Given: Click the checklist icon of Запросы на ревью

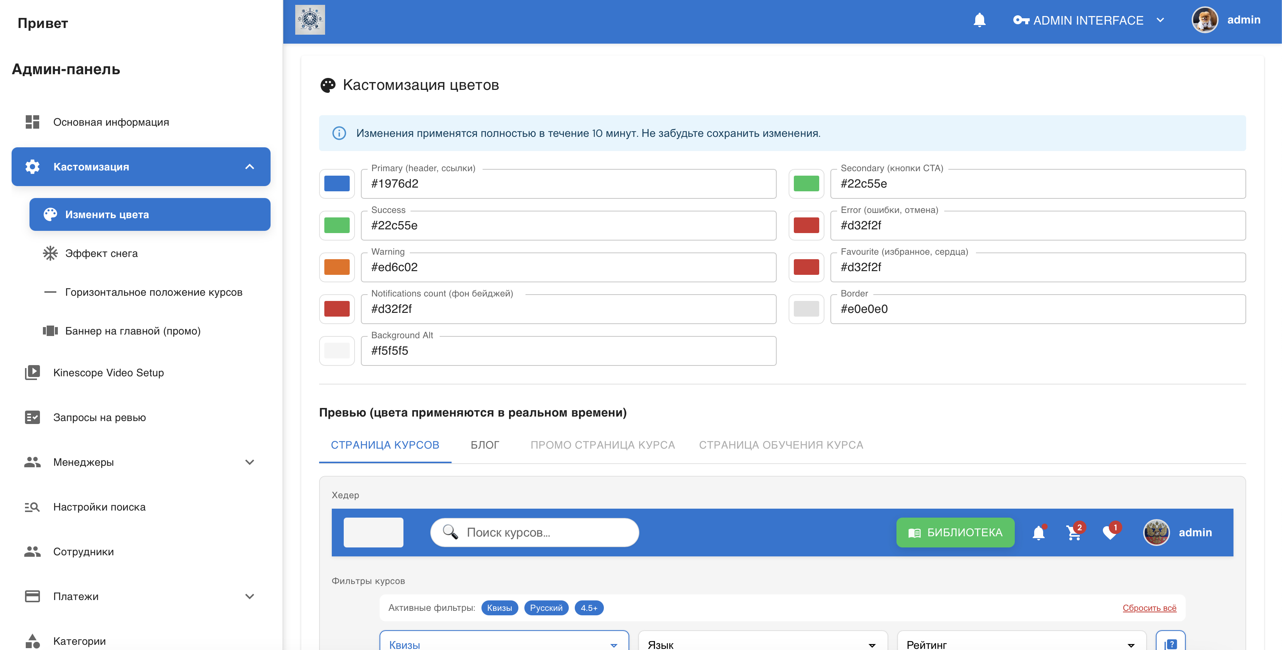Looking at the screenshot, I should 32,417.
